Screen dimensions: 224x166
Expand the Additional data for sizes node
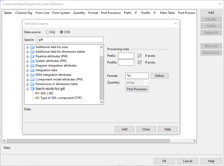pos(28,47)
